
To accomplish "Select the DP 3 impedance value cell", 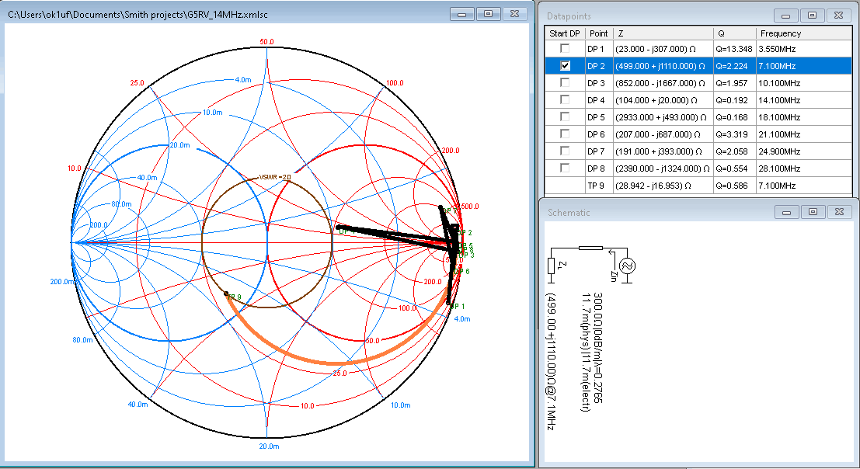I will (x=661, y=83).
